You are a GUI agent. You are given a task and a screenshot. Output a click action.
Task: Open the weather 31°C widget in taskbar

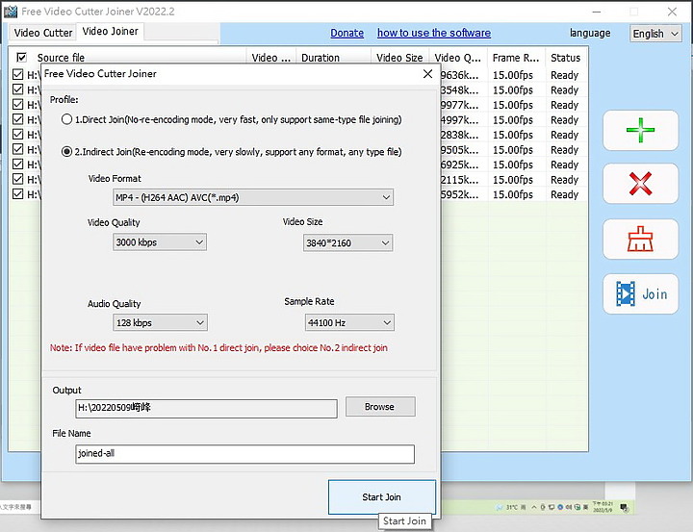[511, 507]
